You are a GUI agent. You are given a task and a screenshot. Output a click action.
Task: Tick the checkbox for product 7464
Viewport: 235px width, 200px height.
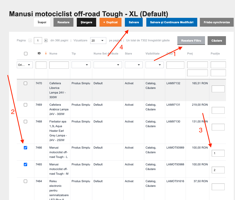click(26, 181)
